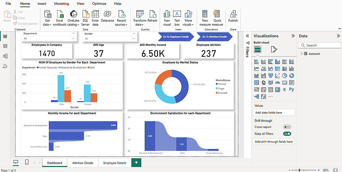Switch to Attrition Details page tab
Image resolution: width=342 pixels, height=172 pixels.
pos(83,163)
